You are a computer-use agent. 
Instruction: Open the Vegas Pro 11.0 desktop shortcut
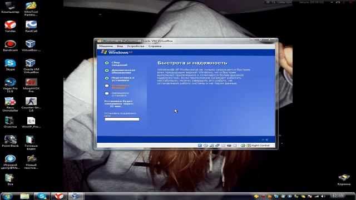coord(10,85)
